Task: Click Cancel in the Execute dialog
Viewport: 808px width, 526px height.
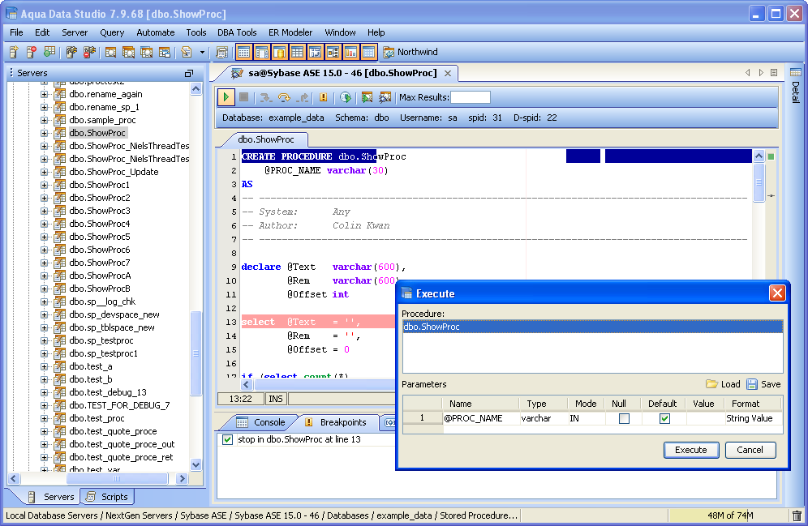Action: click(x=750, y=450)
